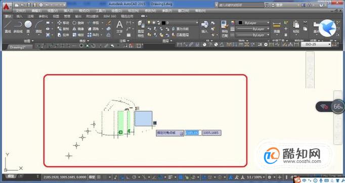Click Set Current (置为当前) layer button
Image resolution: width=345 pixels, height=183 pixels.
click(x=180, y=29)
